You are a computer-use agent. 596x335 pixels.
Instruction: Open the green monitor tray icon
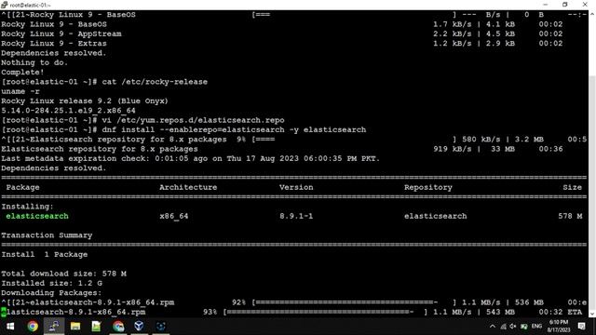coord(524,327)
